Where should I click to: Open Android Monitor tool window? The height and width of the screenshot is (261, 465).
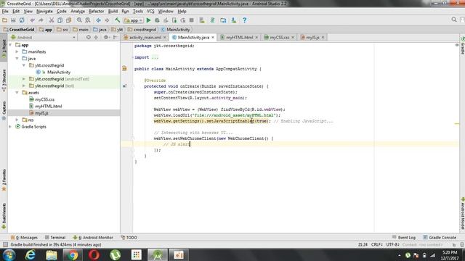(x=93, y=237)
